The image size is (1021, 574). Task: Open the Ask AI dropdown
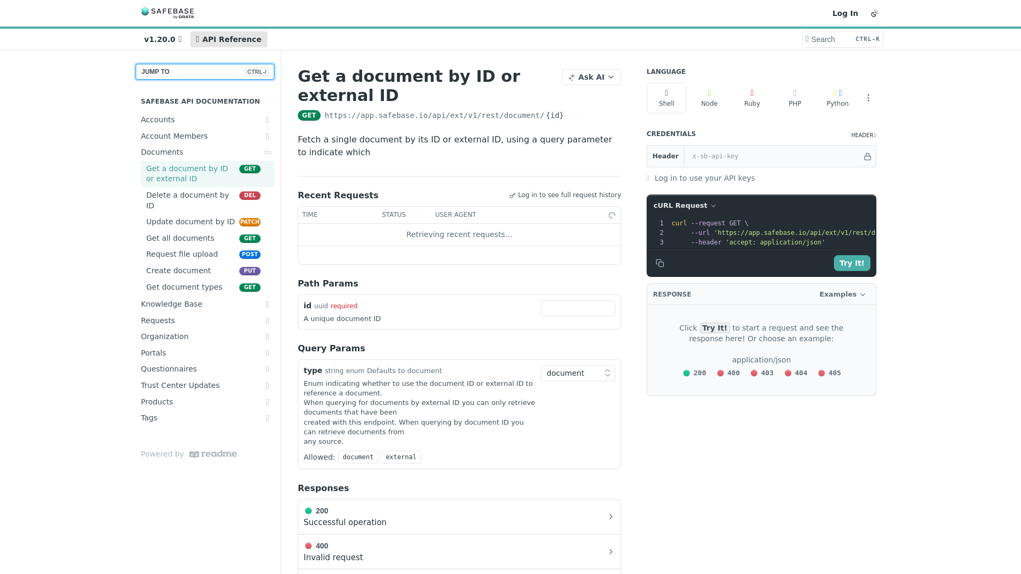[591, 77]
